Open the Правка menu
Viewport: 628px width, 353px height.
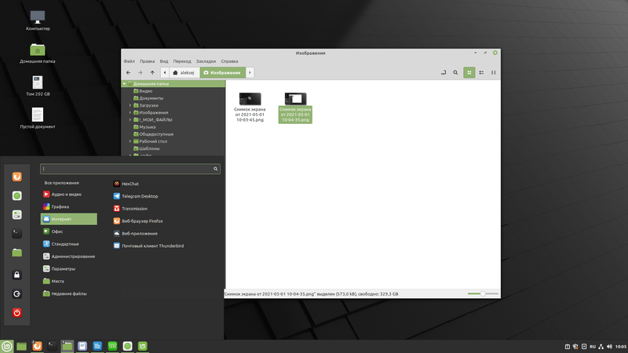pyautogui.click(x=147, y=61)
